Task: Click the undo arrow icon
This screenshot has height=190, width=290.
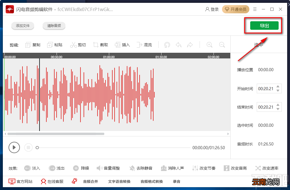Action: [x=179, y=45]
